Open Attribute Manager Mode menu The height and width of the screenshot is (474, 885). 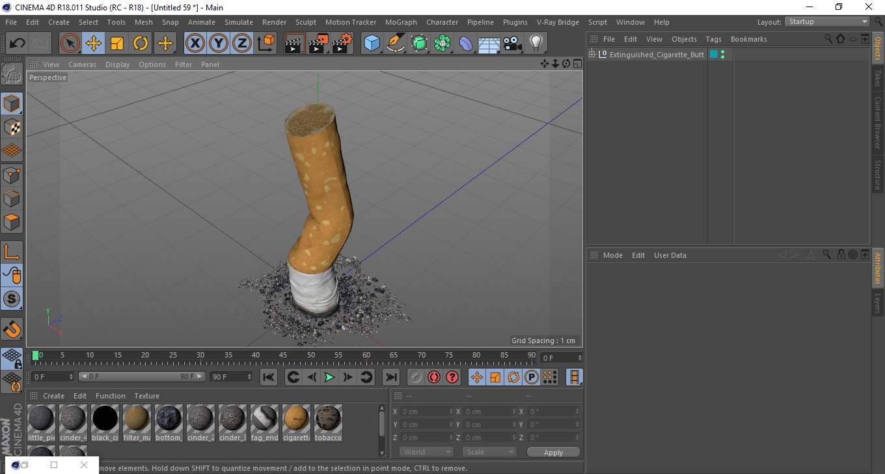[x=612, y=255]
